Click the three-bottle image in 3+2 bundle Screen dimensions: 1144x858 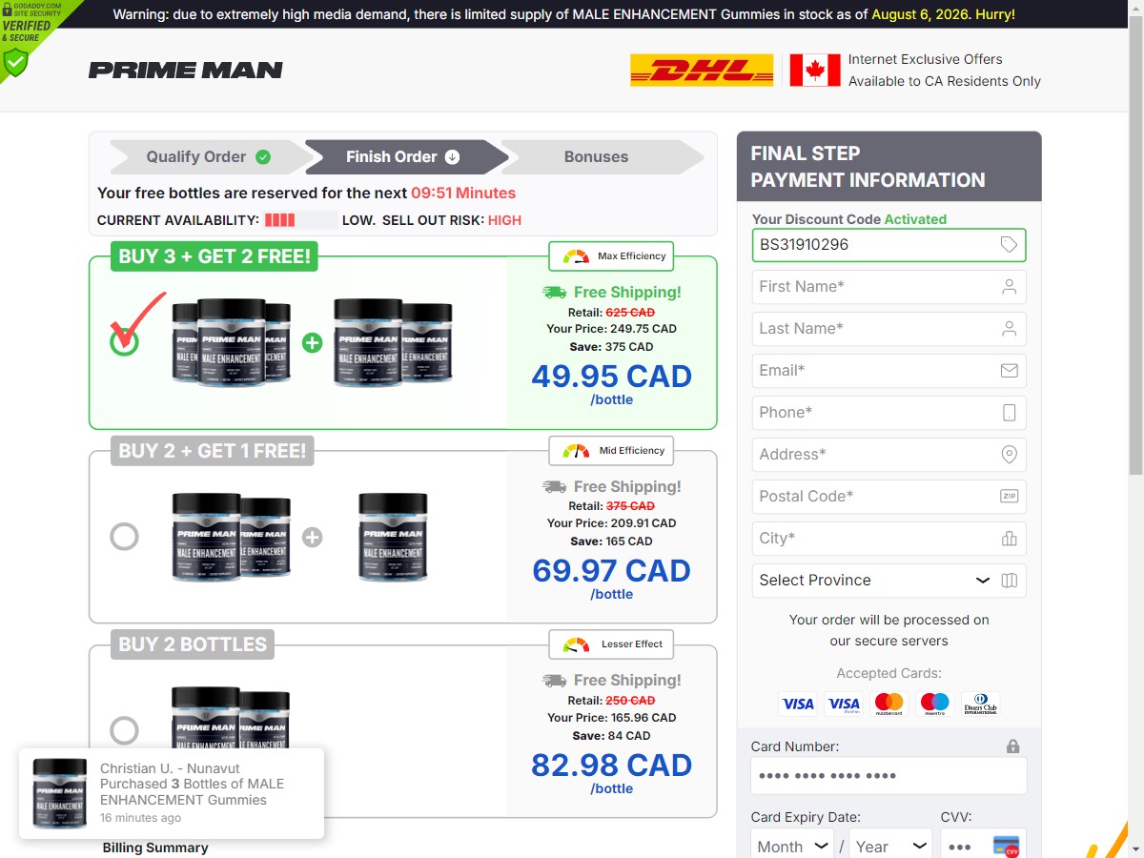232,340
